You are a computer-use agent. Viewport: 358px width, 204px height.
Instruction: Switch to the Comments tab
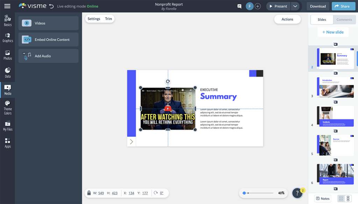(344, 20)
